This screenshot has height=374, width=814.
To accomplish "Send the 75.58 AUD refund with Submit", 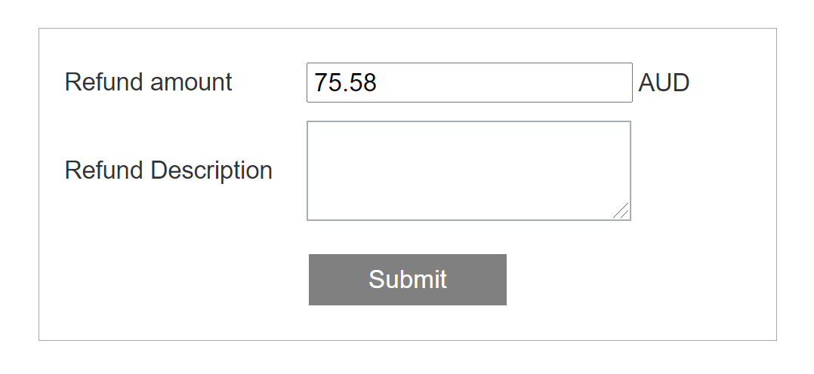I will point(407,280).
